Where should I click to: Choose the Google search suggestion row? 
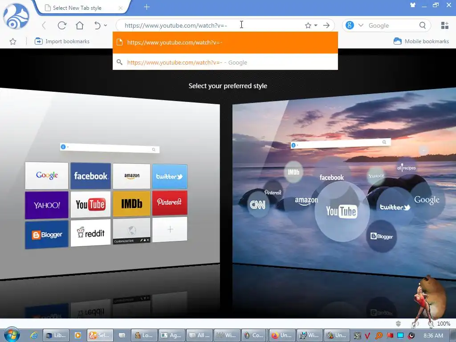(x=225, y=62)
